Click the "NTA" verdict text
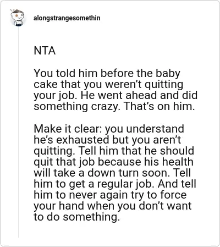The height and width of the screenshot is (247, 220). coord(45,51)
